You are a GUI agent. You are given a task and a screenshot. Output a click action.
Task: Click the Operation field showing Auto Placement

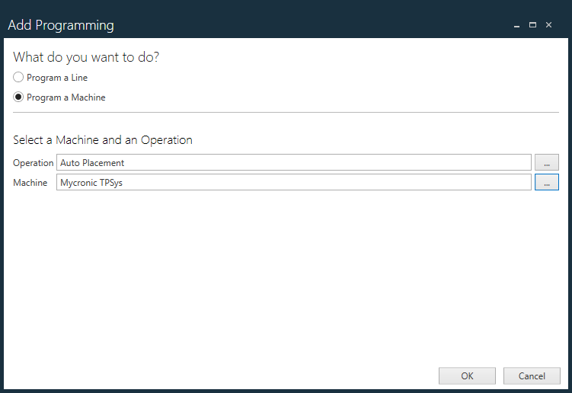pos(293,162)
